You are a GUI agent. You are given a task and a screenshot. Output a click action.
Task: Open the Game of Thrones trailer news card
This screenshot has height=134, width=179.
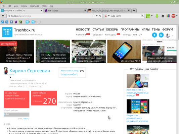(17, 52)
